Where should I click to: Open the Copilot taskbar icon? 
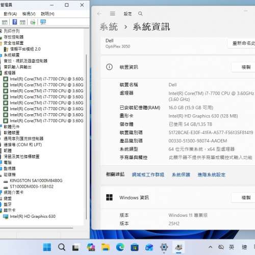pos(91,247)
